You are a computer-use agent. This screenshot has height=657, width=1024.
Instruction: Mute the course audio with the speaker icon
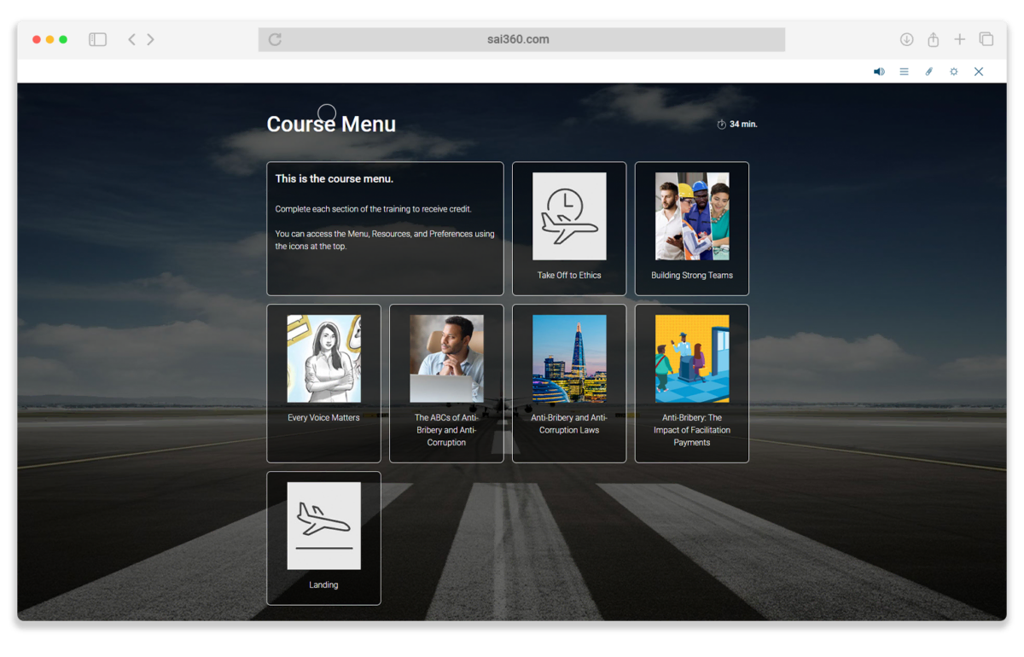[x=878, y=71]
